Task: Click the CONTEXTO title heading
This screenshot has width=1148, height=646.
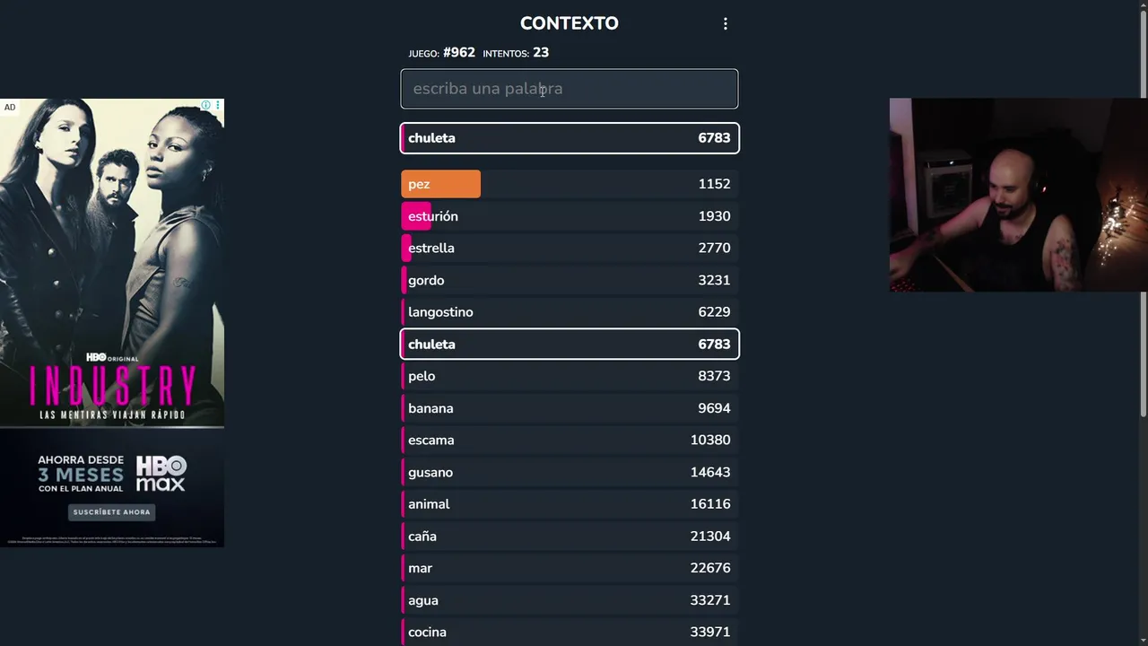Action: [x=569, y=23]
